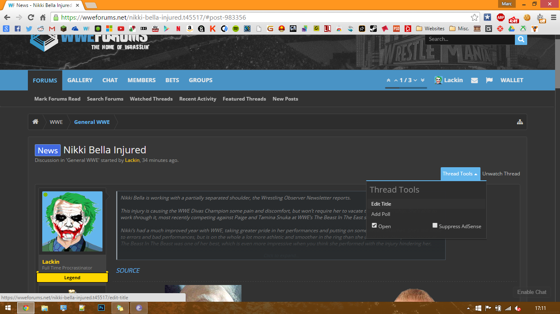Open the YouTube bookmark icon

(x=121, y=29)
